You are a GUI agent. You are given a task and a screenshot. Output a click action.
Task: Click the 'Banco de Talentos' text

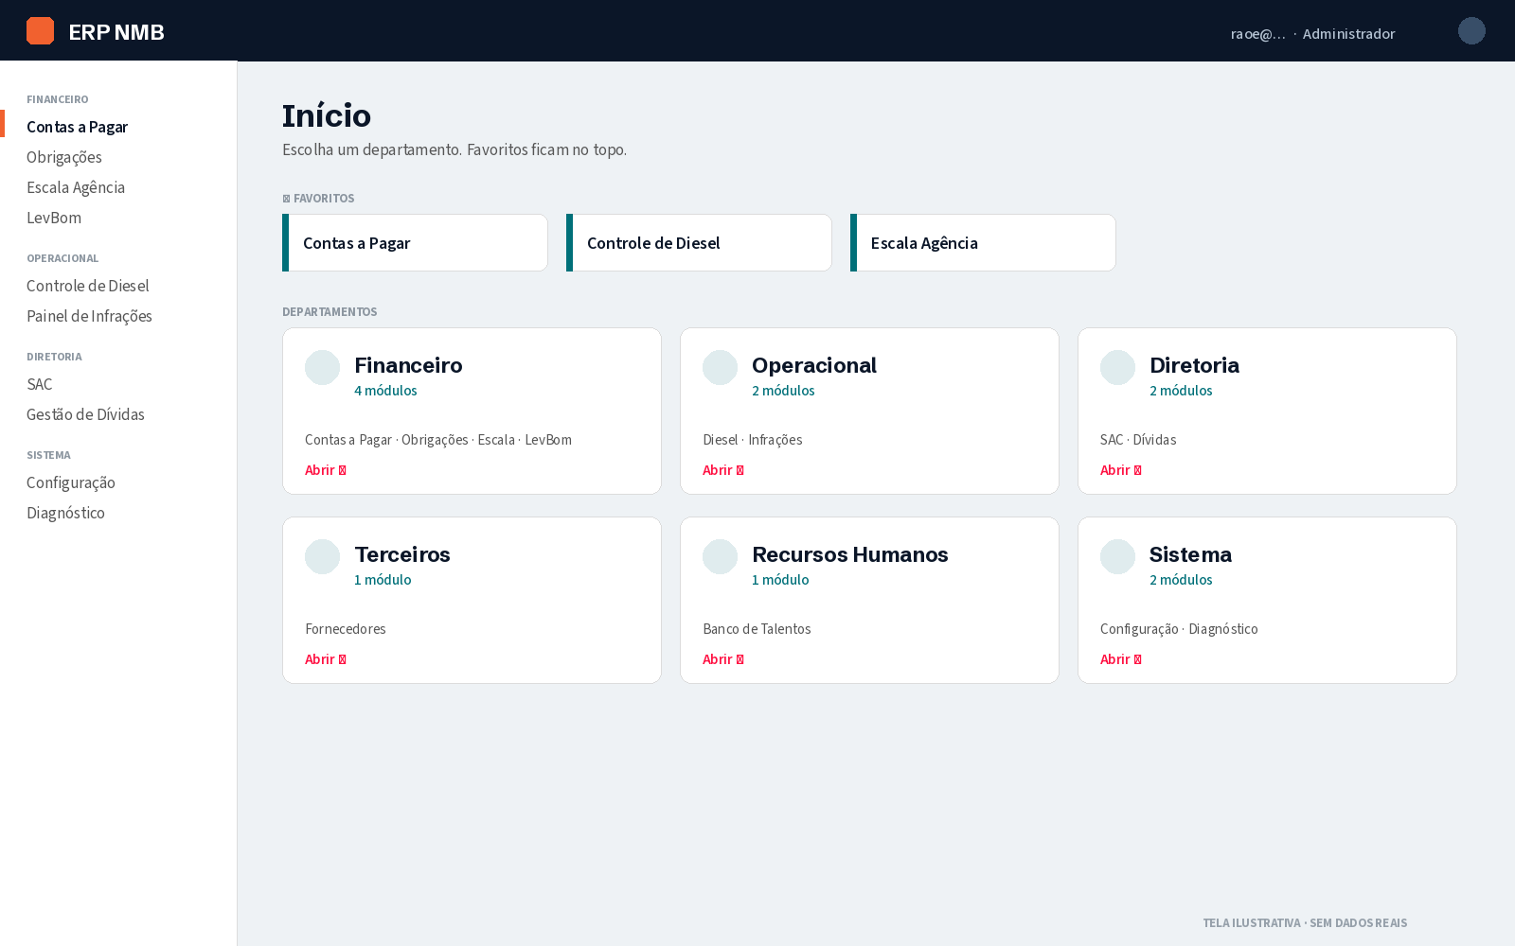[757, 629]
